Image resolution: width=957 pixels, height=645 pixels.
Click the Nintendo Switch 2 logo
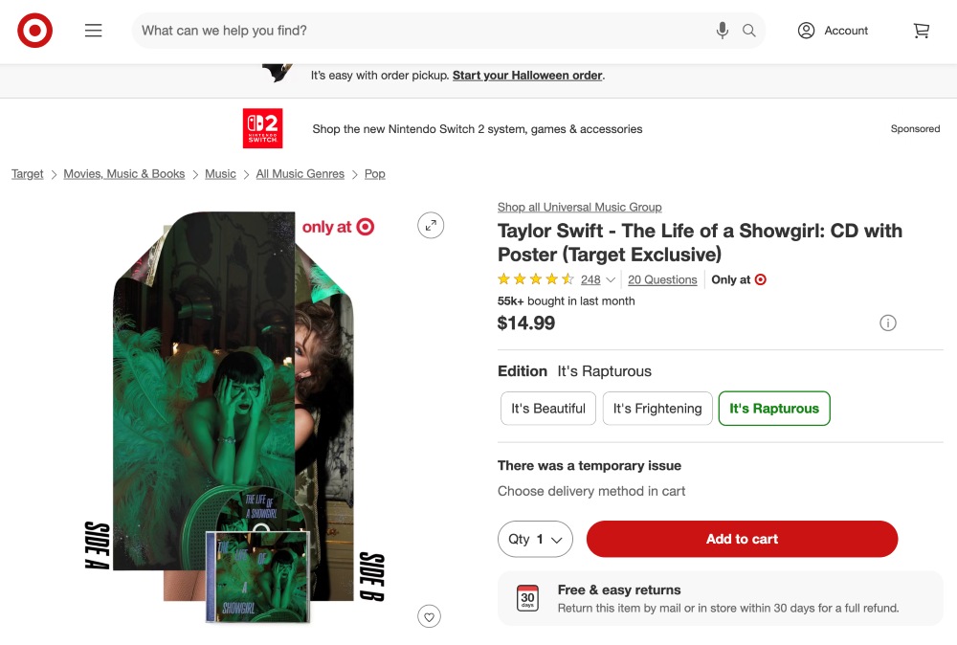pos(262,128)
